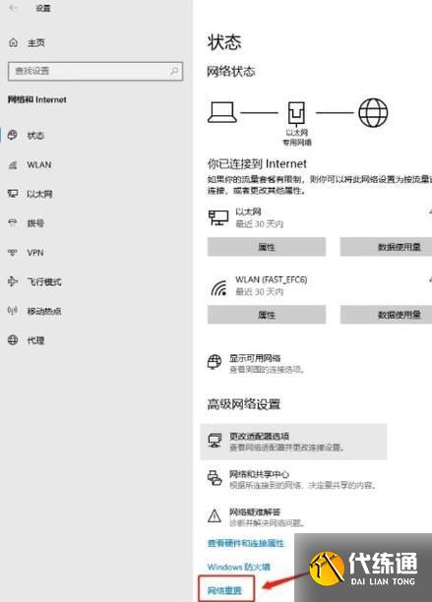432x602 pixels.
Task: Click the 更改适配器选项 monitor icon
Action: tap(215, 440)
